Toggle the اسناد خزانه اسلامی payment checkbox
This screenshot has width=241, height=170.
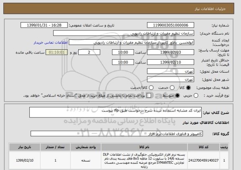149,95
